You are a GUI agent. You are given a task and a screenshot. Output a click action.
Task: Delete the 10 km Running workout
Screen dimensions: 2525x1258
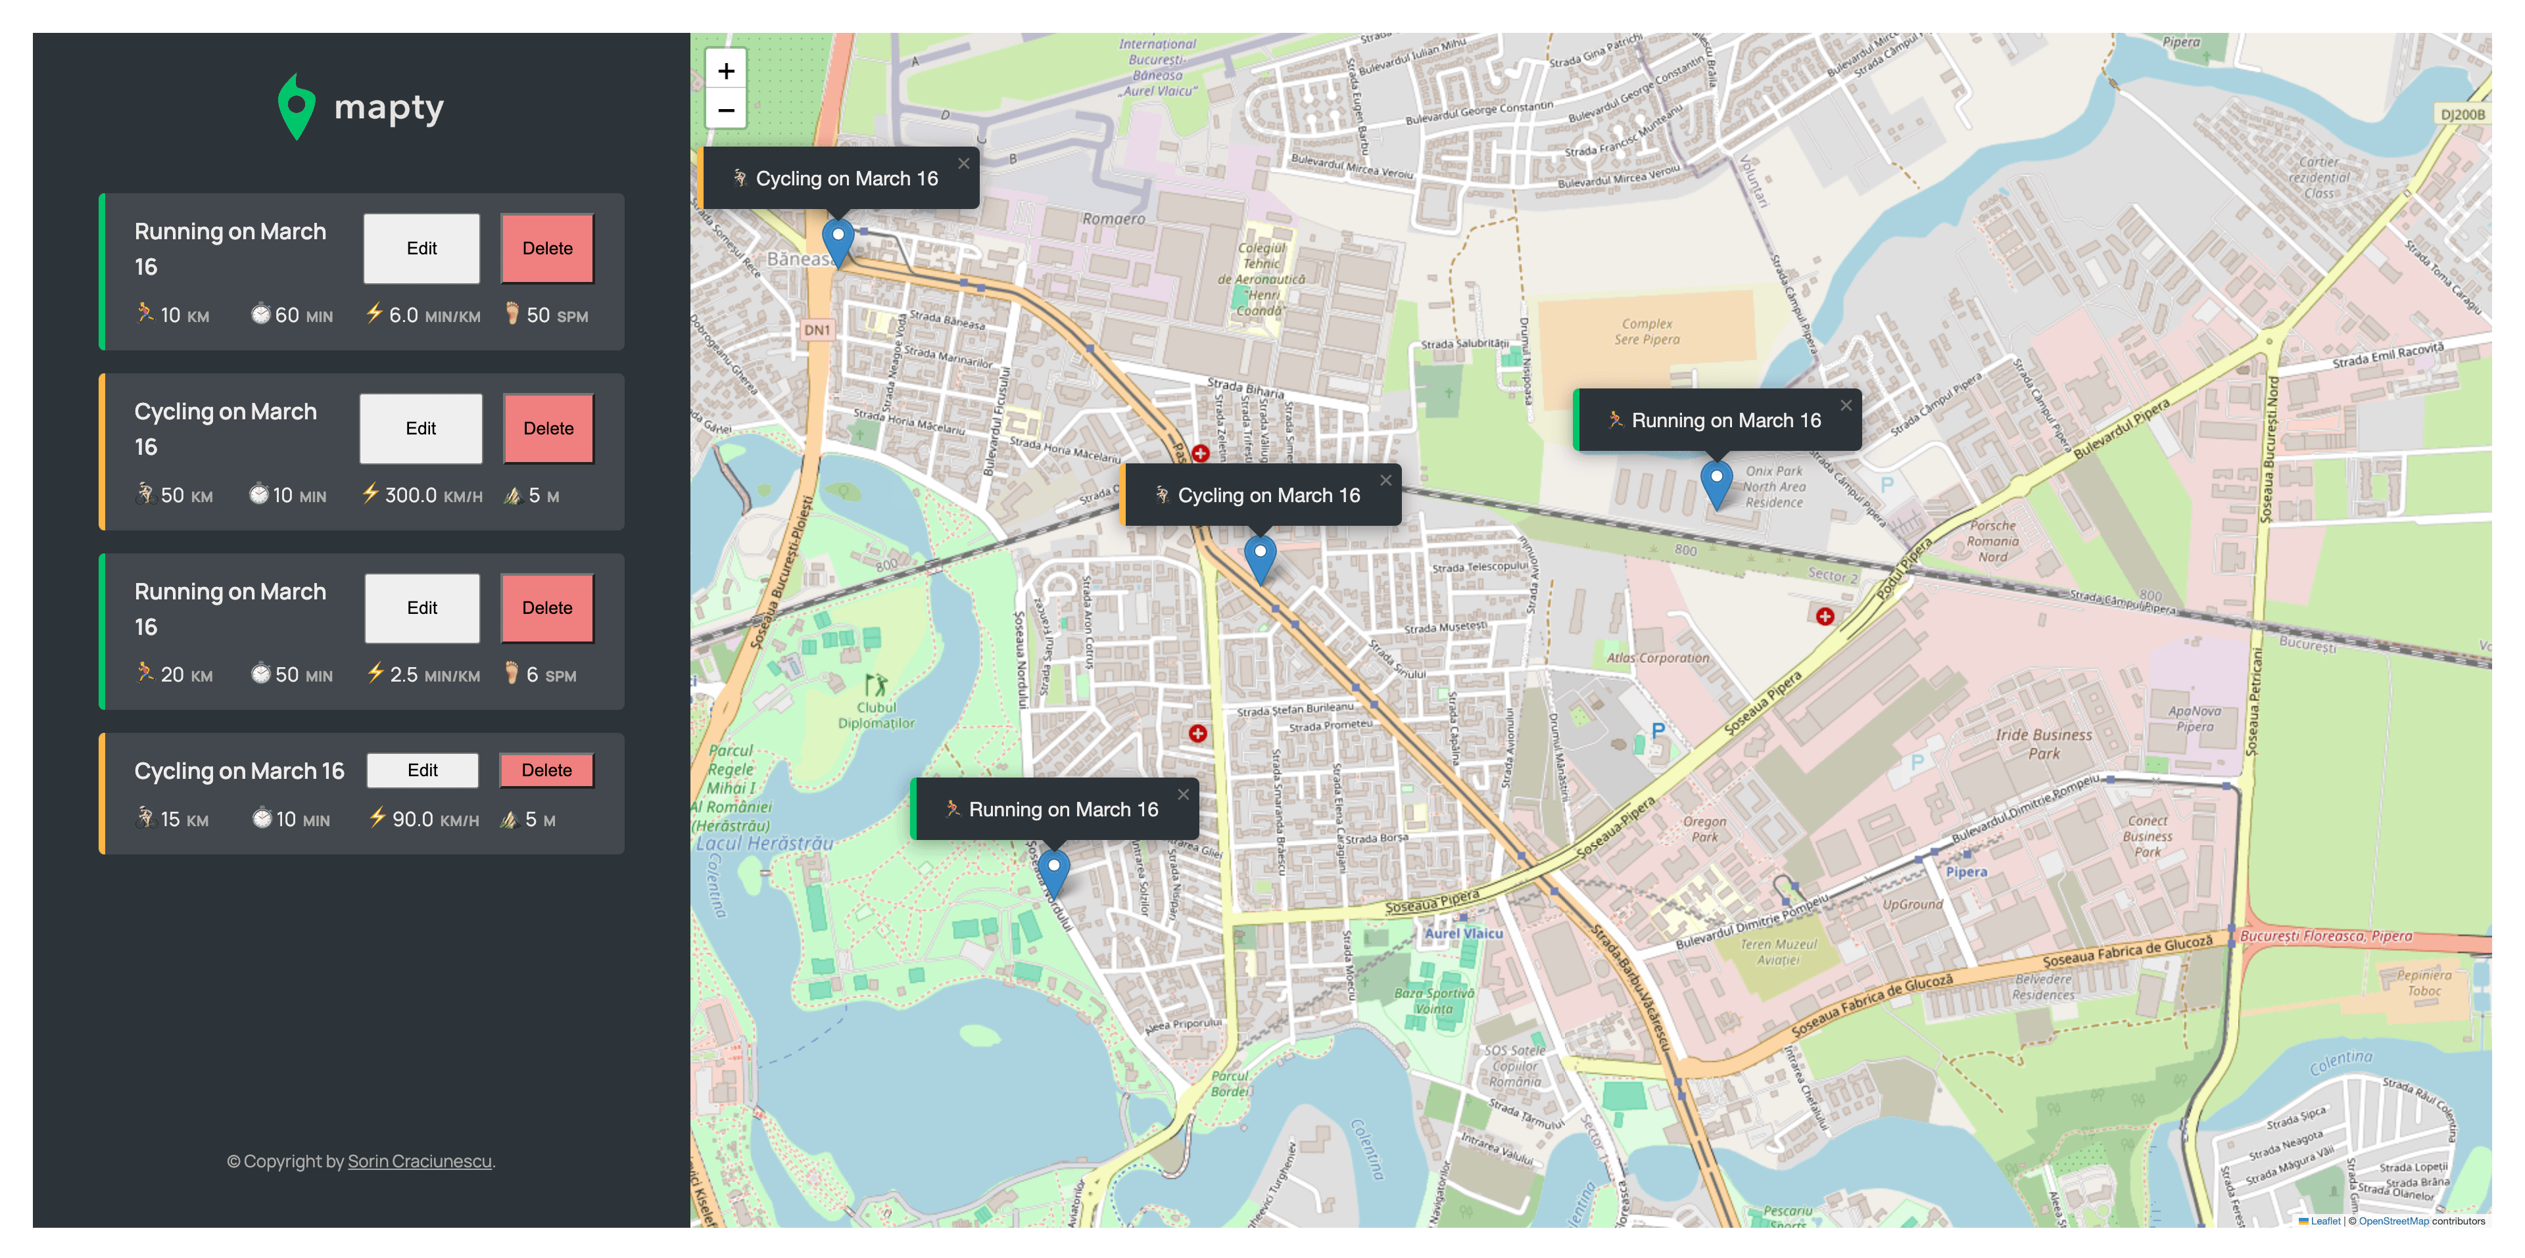(547, 249)
